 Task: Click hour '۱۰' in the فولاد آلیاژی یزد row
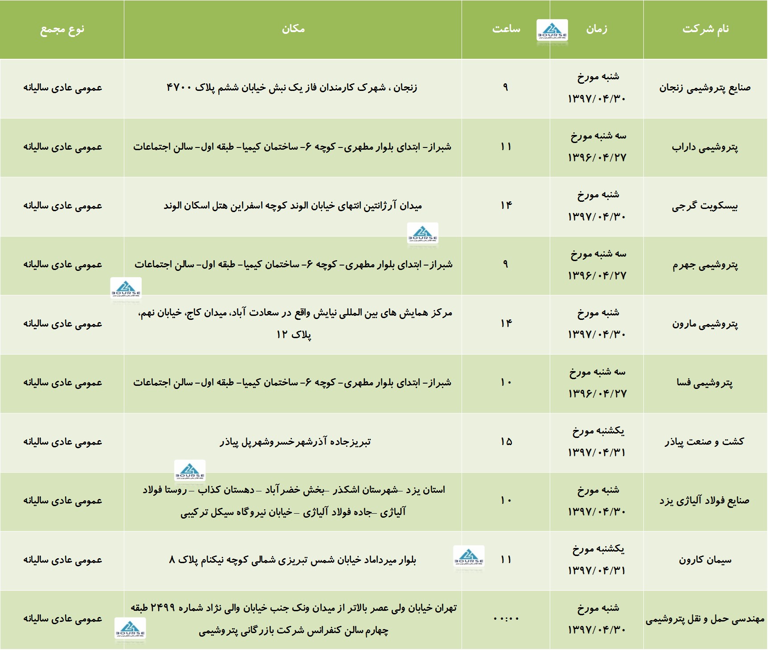click(x=506, y=500)
